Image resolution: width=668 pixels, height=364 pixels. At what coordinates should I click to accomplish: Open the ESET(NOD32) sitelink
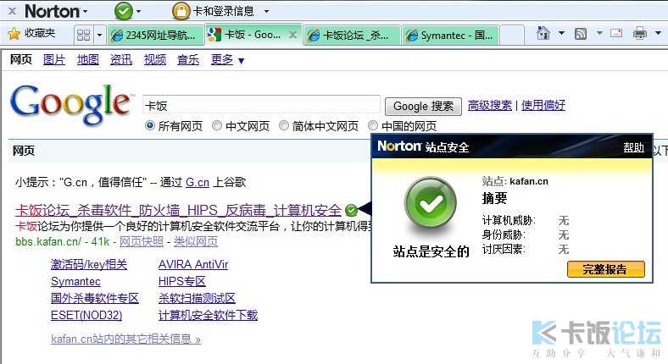86,315
